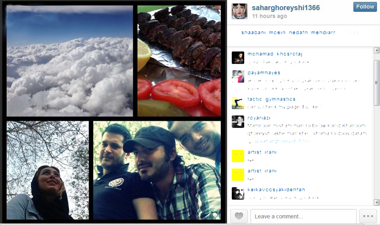This screenshot has height=225, width=380.
Task: Click the comments scrollbar thumb
Action: coord(376,83)
